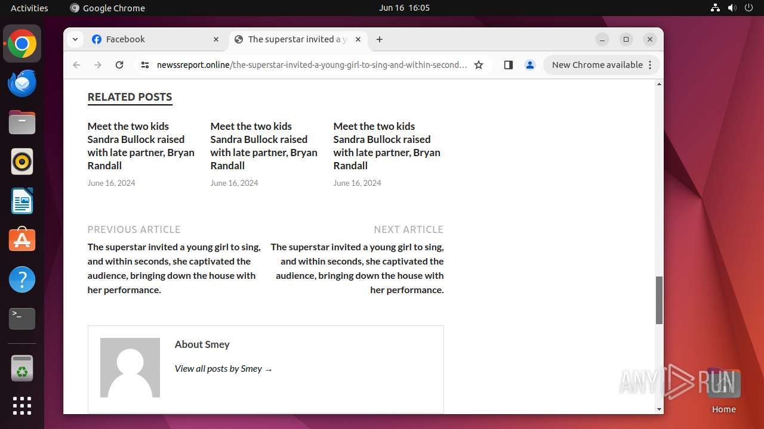Screen dimensions: 764x429
Task: Open the Files manager in dock
Action: click(x=22, y=123)
